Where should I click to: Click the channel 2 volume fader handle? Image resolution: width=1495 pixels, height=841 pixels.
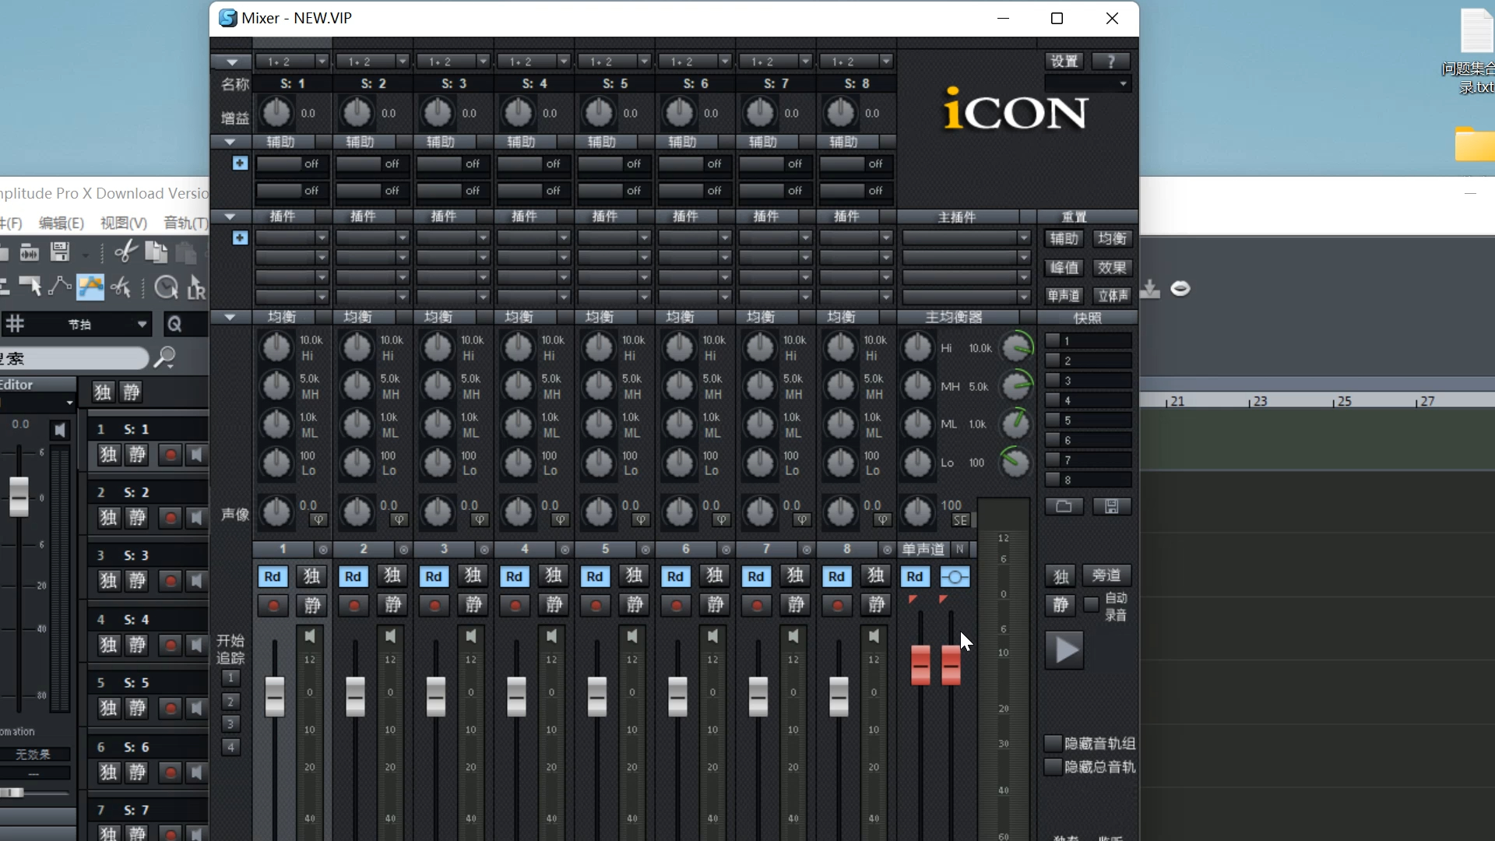pos(355,696)
